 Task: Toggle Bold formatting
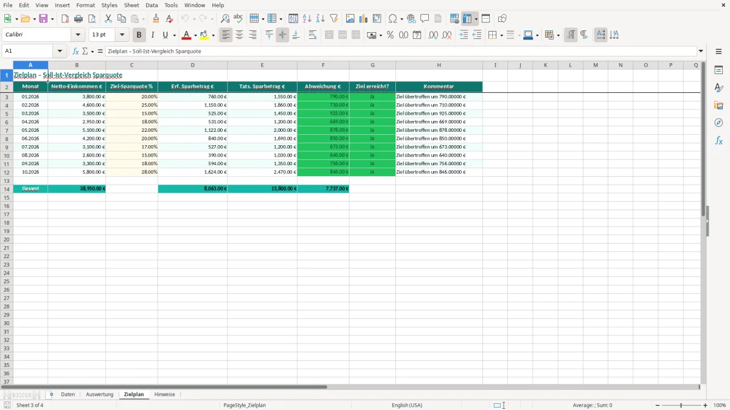point(139,35)
